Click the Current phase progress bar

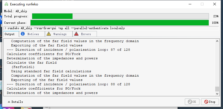click(x=120, y=23)
